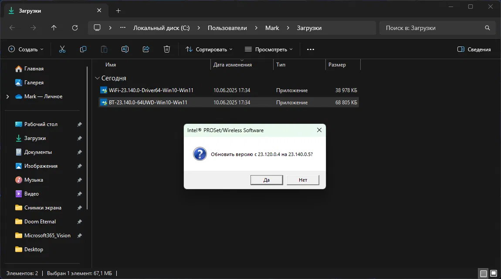The width and height of the screenshot is (501, 279).
Task: Open the Desktop folder in the sidebar
Action: point(34,249)
